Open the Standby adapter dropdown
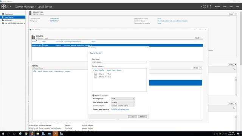The width and height of the screenshot is (242, 136). pos(123,106)
